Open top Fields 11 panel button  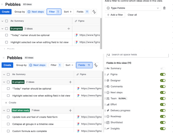[x=83, y=12]
